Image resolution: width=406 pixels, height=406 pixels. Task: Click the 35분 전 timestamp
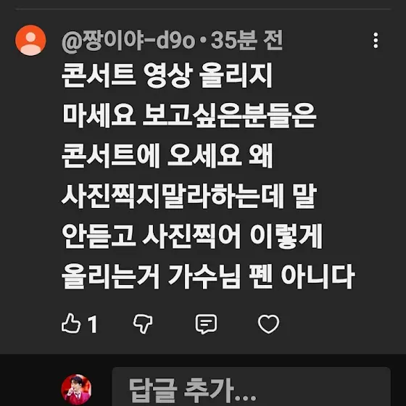246,41
